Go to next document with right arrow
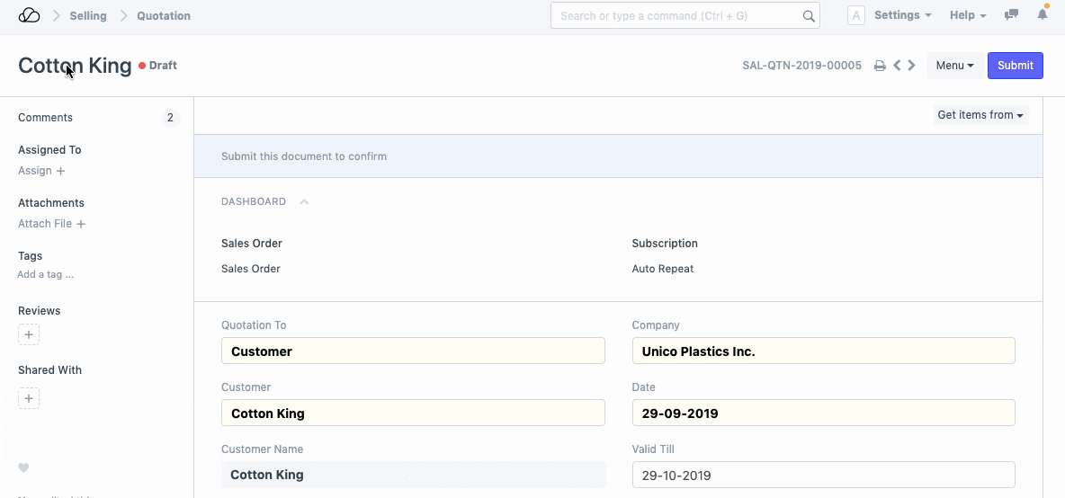The width and height of the screenshot is (1065, 498). tap(912, 66)
